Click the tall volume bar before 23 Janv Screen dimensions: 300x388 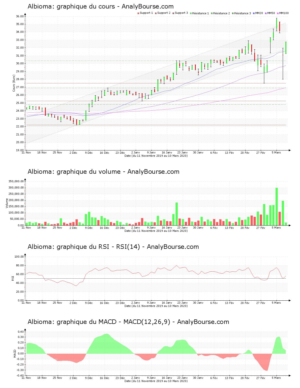click(176, 214)
